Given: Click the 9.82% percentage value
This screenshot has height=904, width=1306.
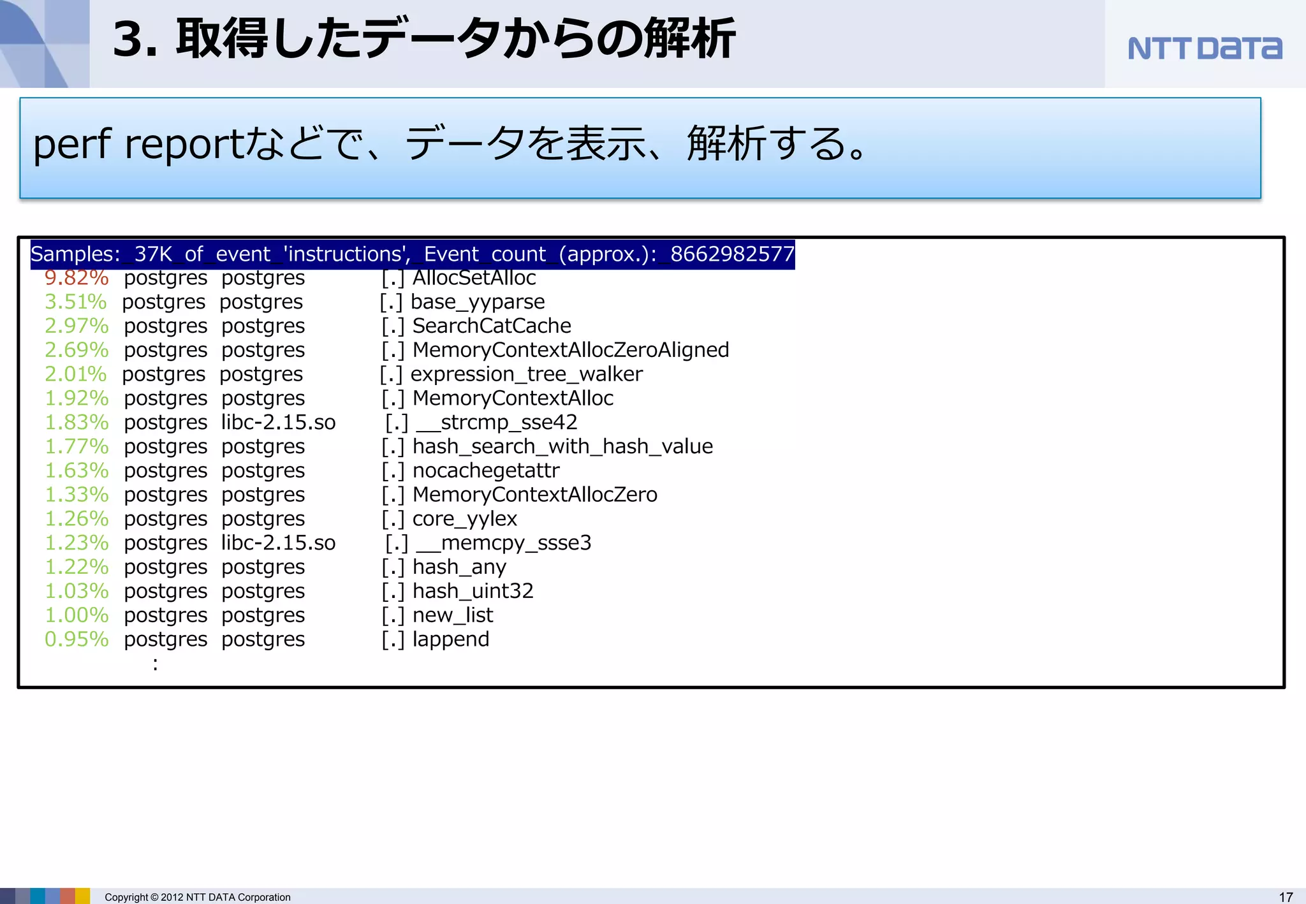Looking at the screenshot, I should (x=77, y=278).
